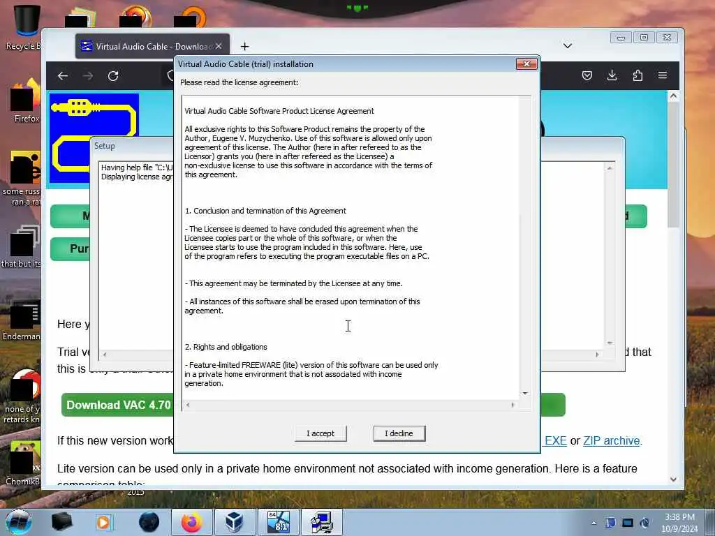Image resolution: width=715 pixels, height=536 pixels.
Task: Click the license text scroll-down arrow
Action: tap(525, 394)
